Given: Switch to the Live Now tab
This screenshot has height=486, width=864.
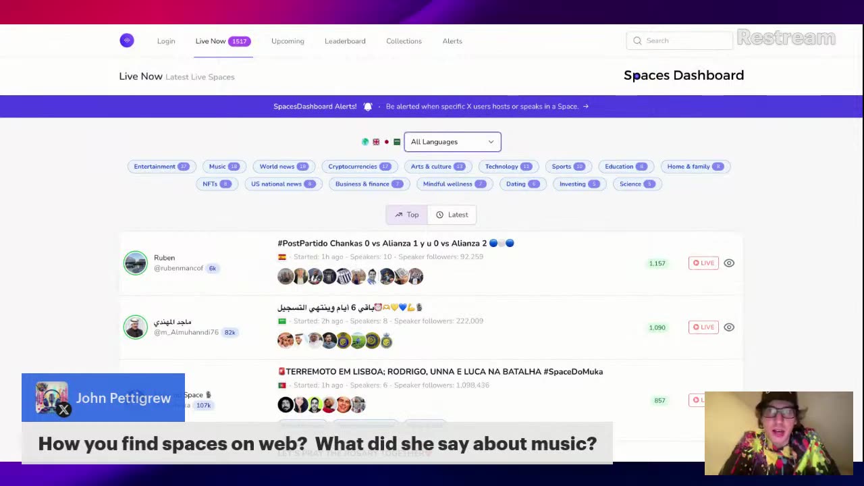Looking at the screenshot, I should coord(223,41).
